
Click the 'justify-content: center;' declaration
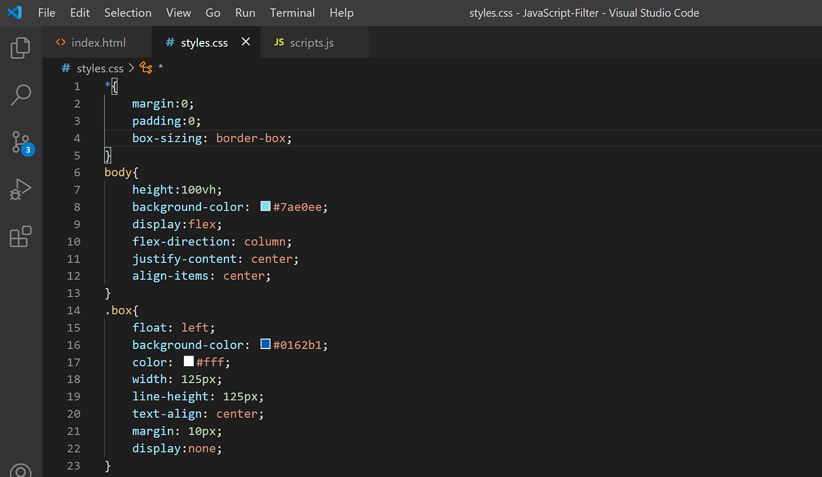pos(215,259)
